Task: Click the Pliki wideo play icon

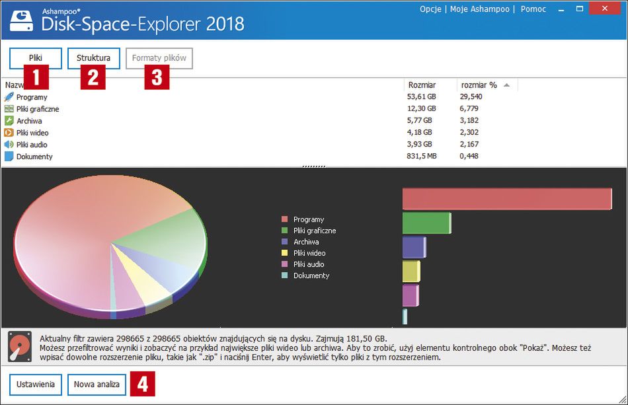Action: [x=9, y=132]
